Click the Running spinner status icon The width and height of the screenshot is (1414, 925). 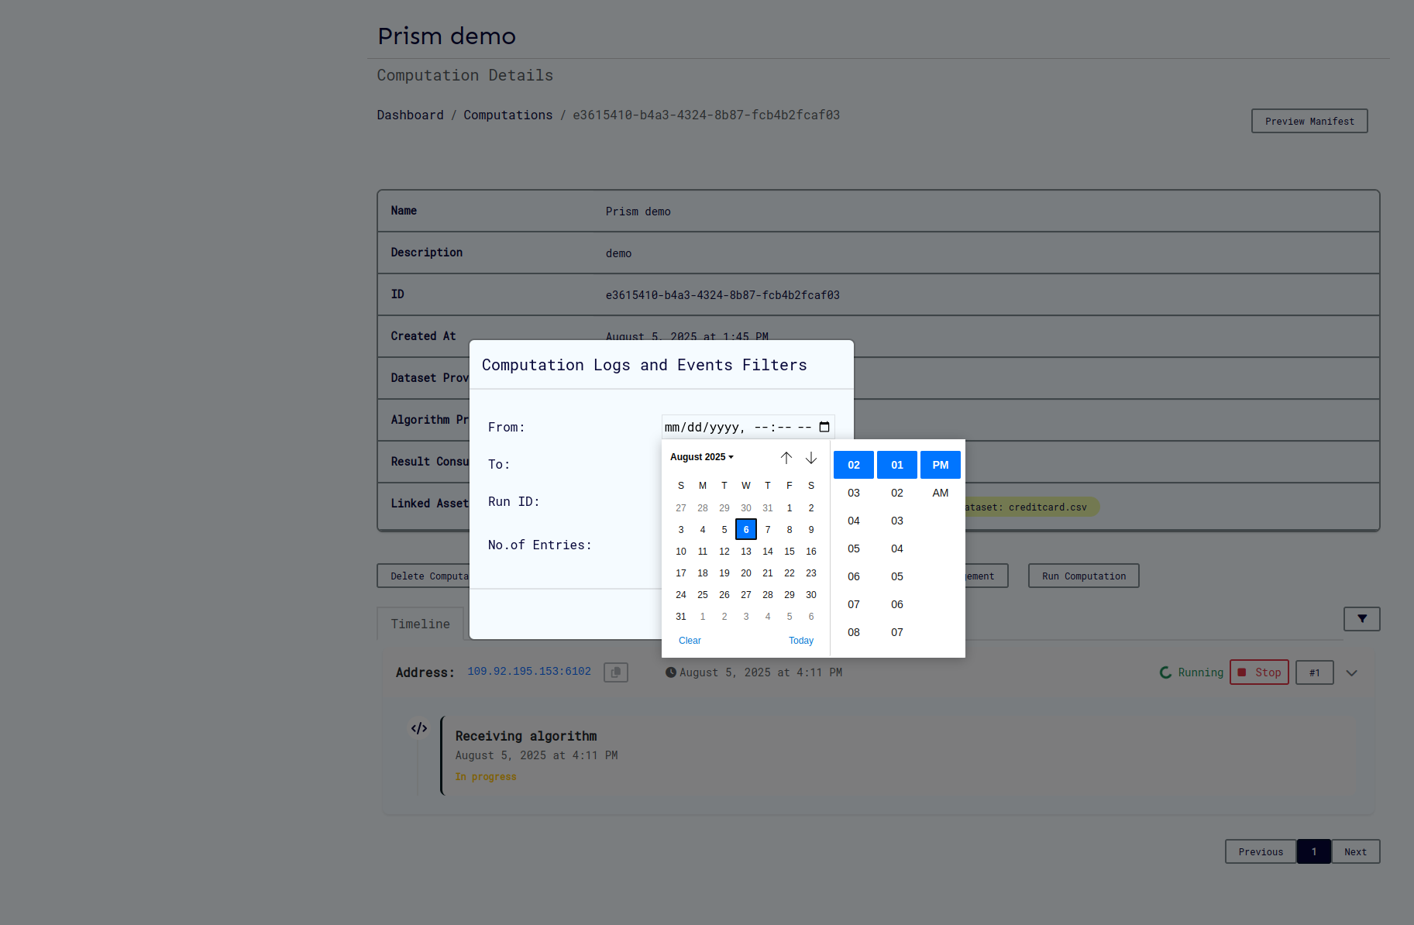[1165, 672]
